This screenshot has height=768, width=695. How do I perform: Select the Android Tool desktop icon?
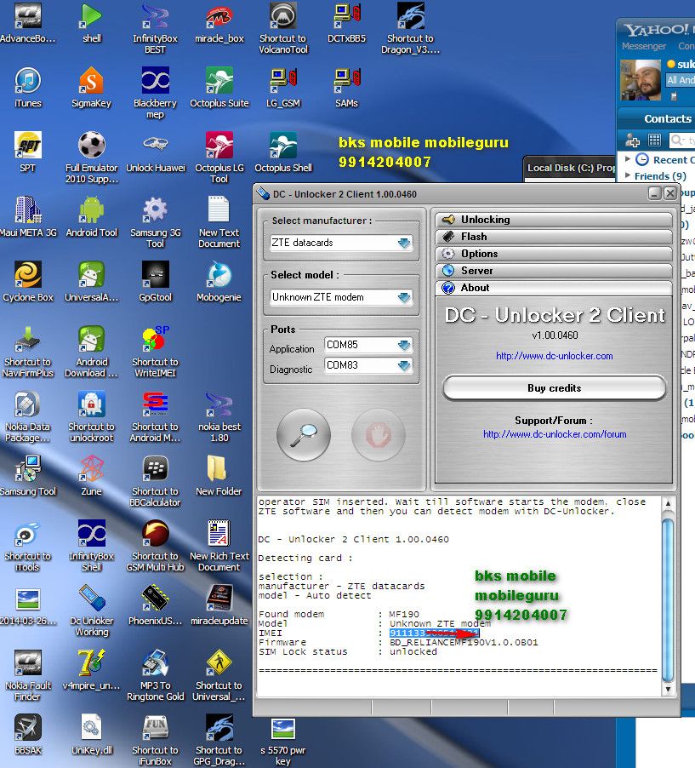[92, 217]
